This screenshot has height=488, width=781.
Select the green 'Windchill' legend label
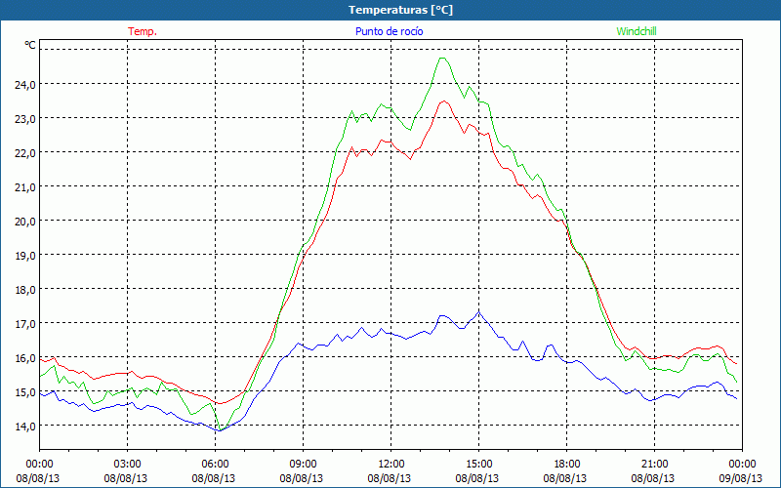(637, 31)
